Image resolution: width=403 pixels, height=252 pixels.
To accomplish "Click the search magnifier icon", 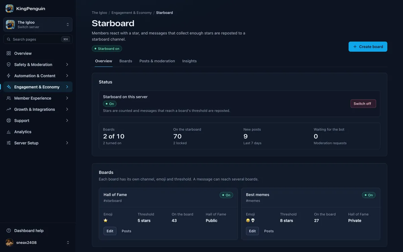I will click(x=9, y=39).
